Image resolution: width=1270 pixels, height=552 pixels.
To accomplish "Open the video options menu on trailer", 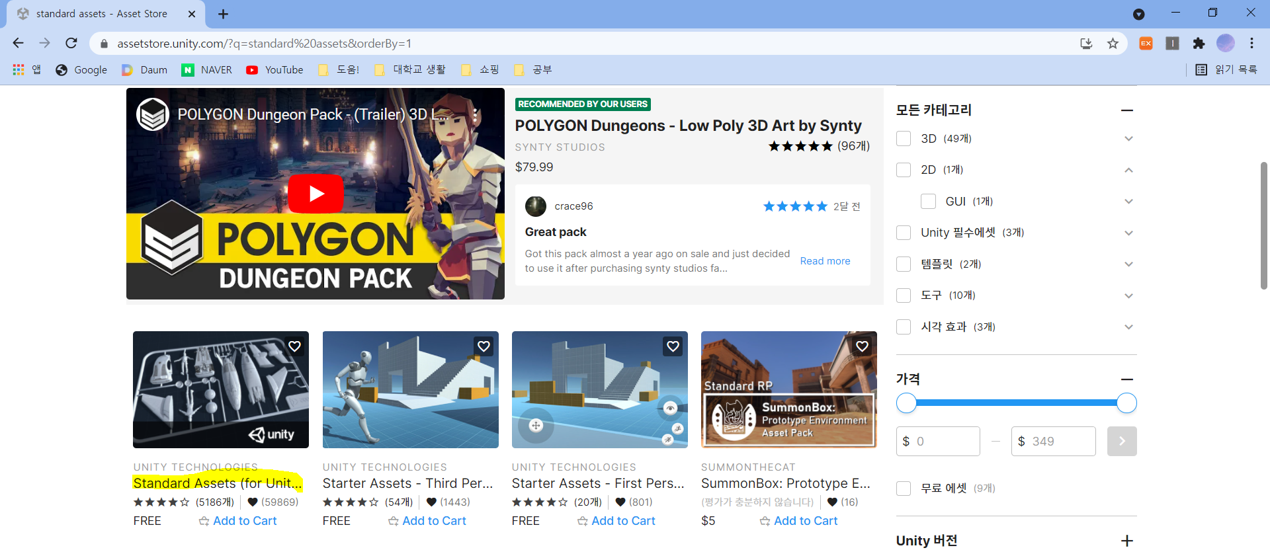I will tap(475, 115).
